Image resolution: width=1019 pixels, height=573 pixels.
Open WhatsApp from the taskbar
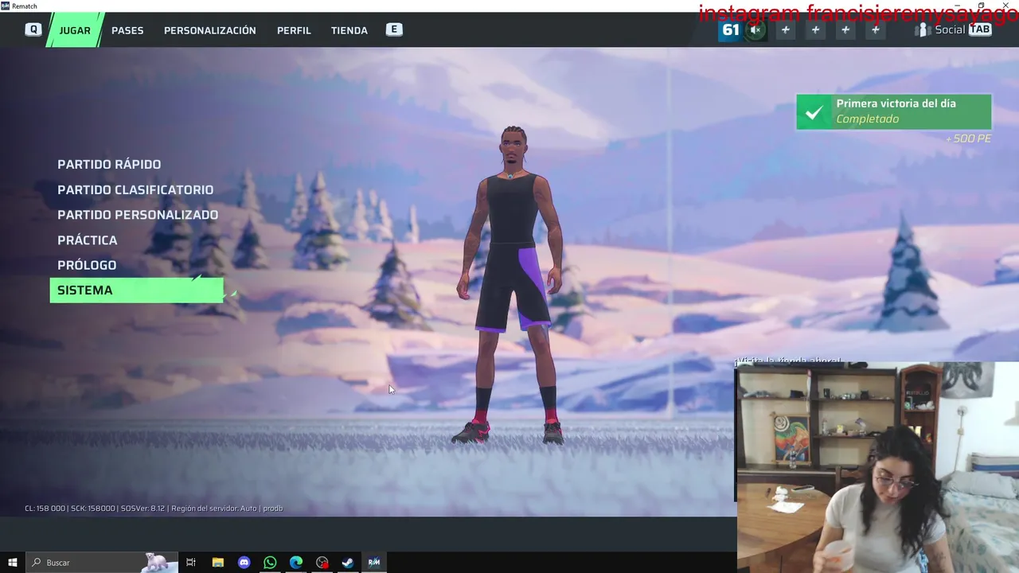coord(270,563)
